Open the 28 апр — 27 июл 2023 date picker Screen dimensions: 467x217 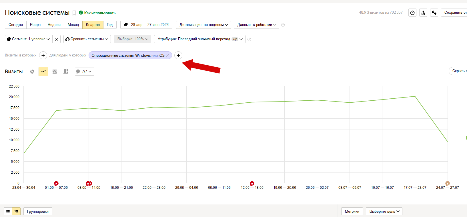[146, 25]
